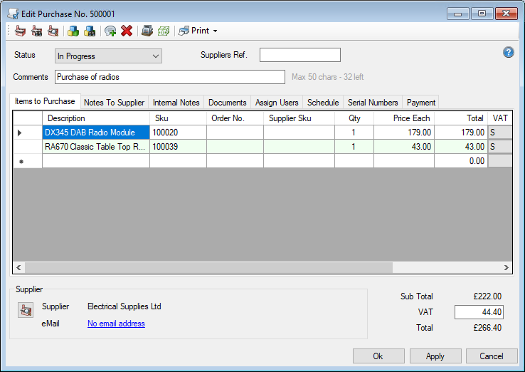This screenshot has width=525, height=372.
Task: Click the first factory supplier toolbar icon
Action: [20, 31]
